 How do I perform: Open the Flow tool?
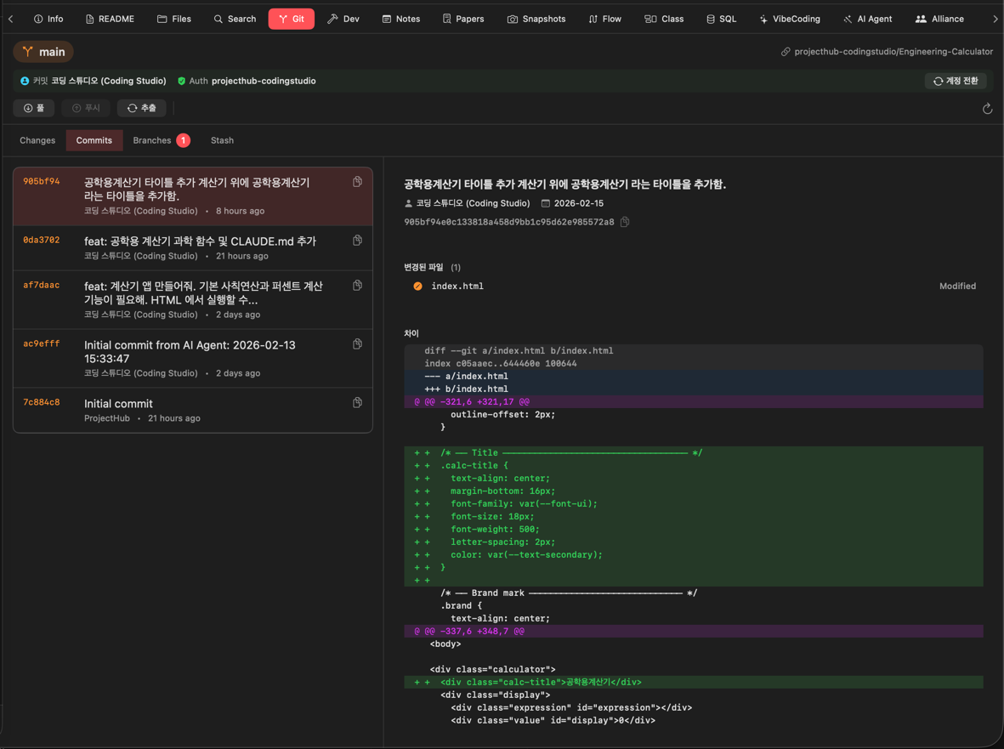(604, 18)
